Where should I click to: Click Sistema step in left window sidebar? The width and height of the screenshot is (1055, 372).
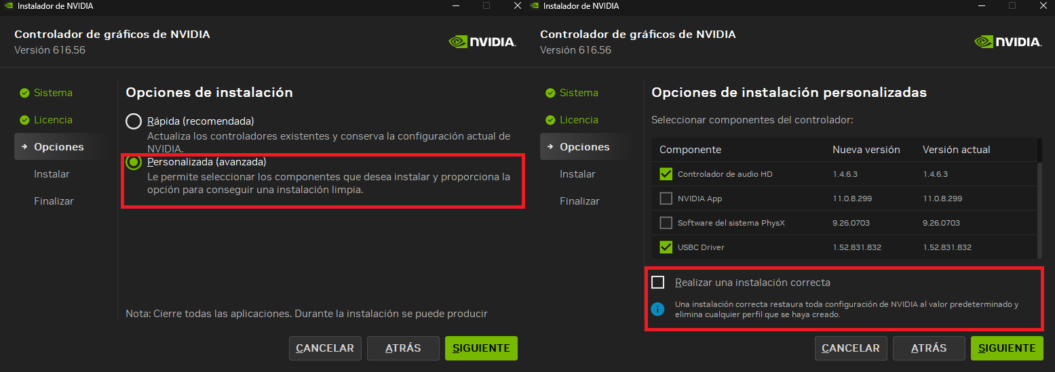coord(53,93)
